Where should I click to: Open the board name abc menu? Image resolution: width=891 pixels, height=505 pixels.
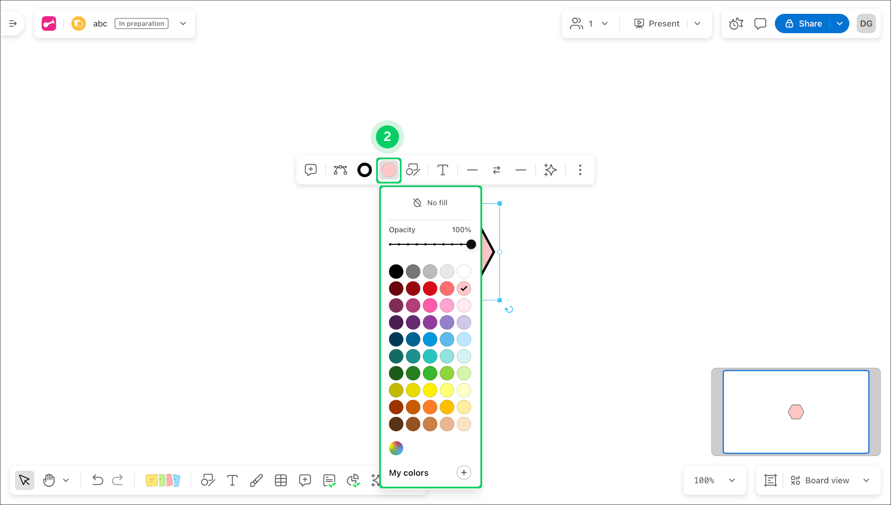183,23
